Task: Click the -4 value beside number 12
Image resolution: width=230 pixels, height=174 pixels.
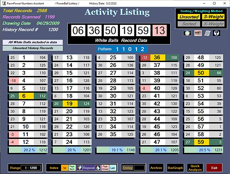Action: coord(14,142)
